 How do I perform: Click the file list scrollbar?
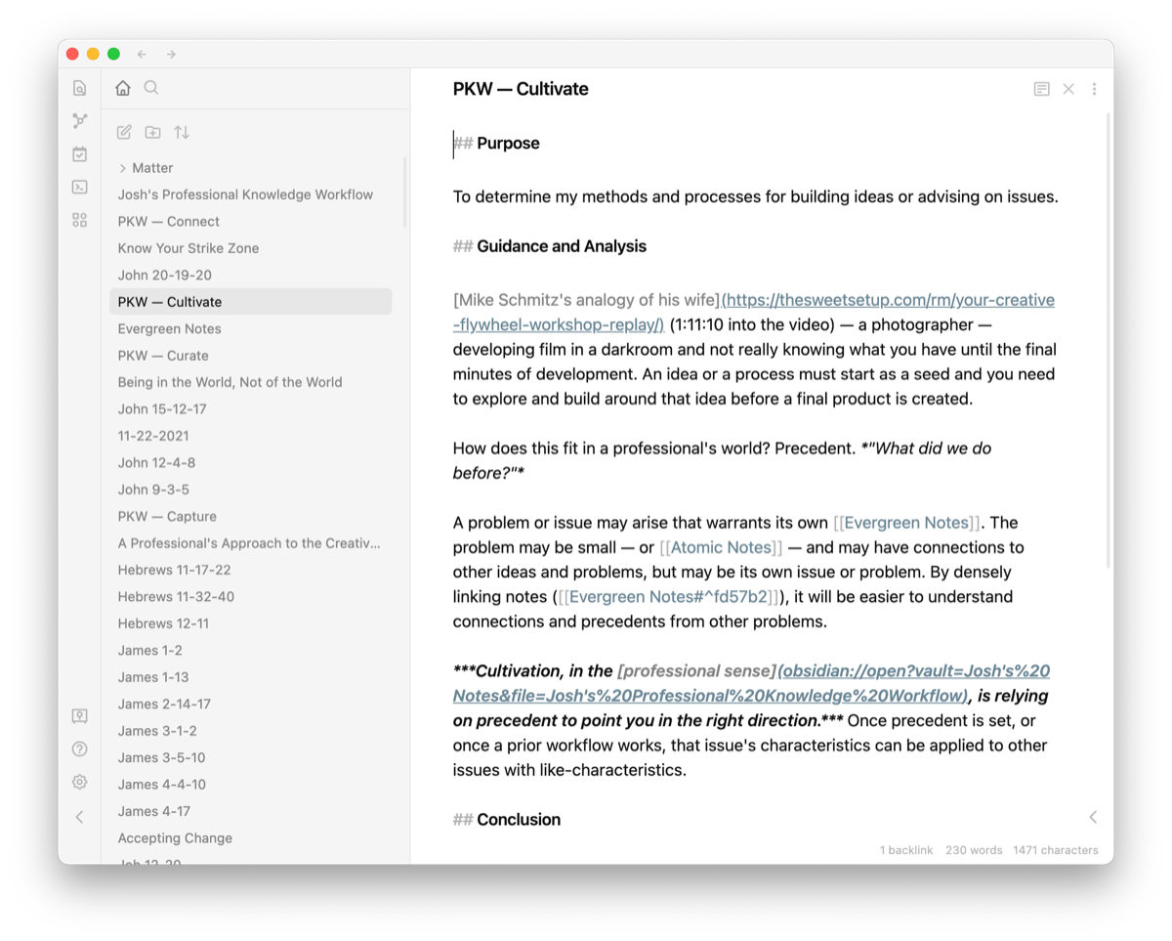click(405, 192)
